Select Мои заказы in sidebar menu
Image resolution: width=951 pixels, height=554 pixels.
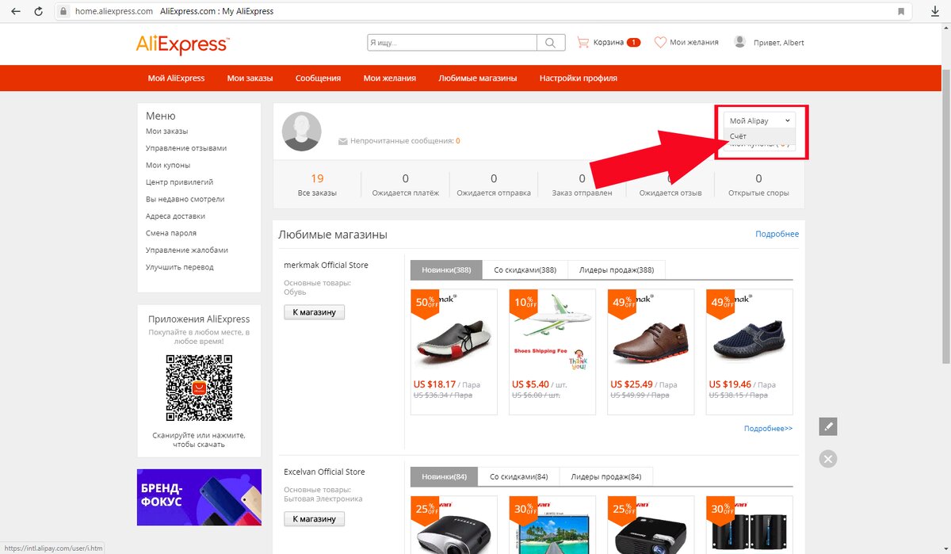[x=166, y=132]
